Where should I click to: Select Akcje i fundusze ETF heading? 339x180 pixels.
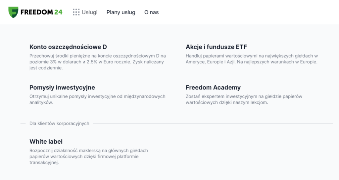[x=217, y=47]
